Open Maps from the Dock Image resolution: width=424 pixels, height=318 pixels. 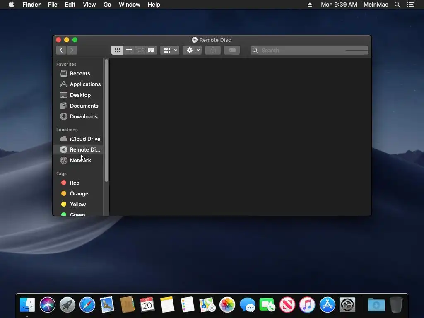[x=207, y=305]
